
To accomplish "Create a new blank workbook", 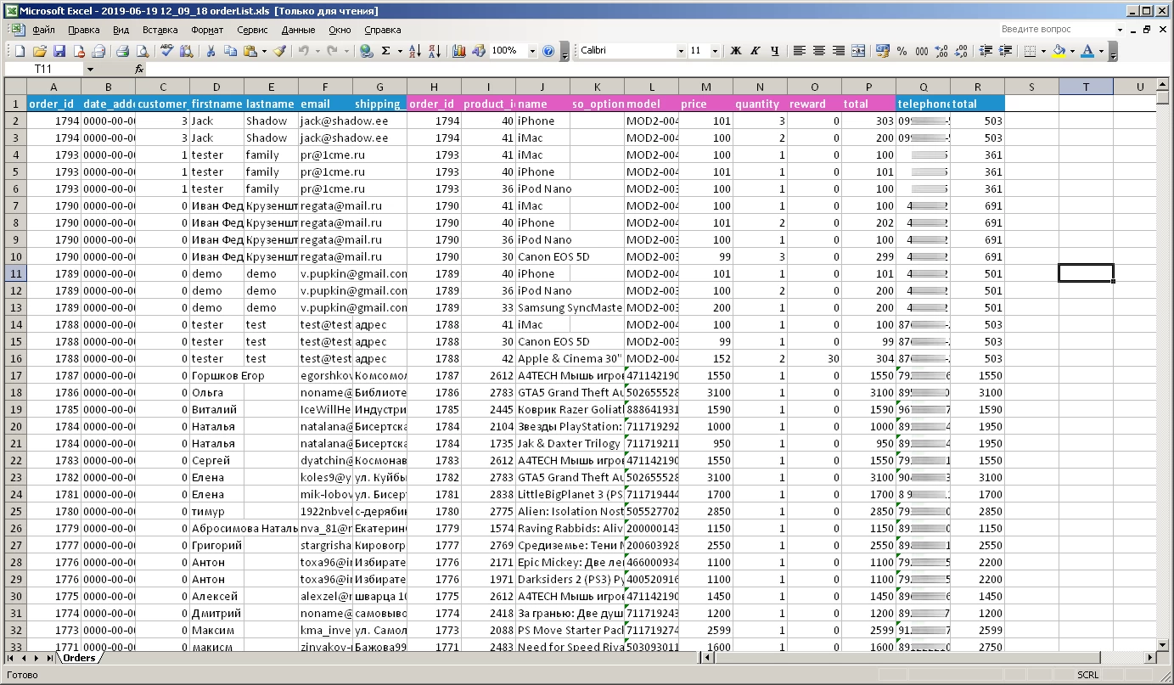I will point(20,51).
